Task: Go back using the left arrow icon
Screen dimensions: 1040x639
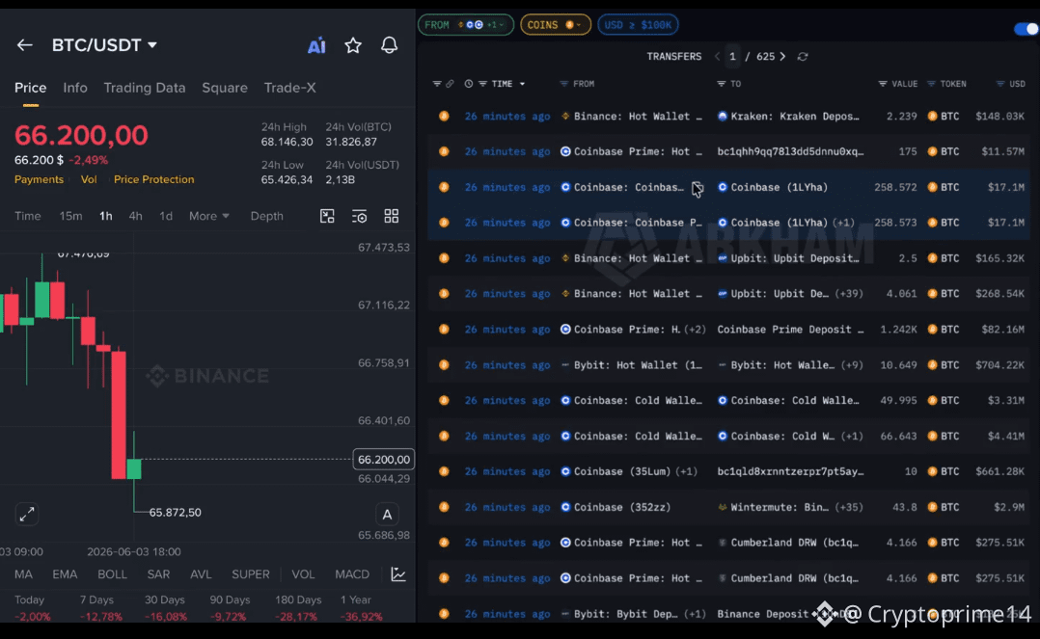Action: click(24, 45)
